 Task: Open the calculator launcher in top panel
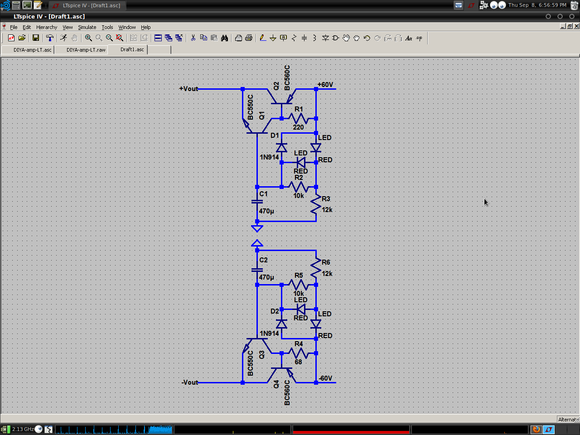[16, 5]
